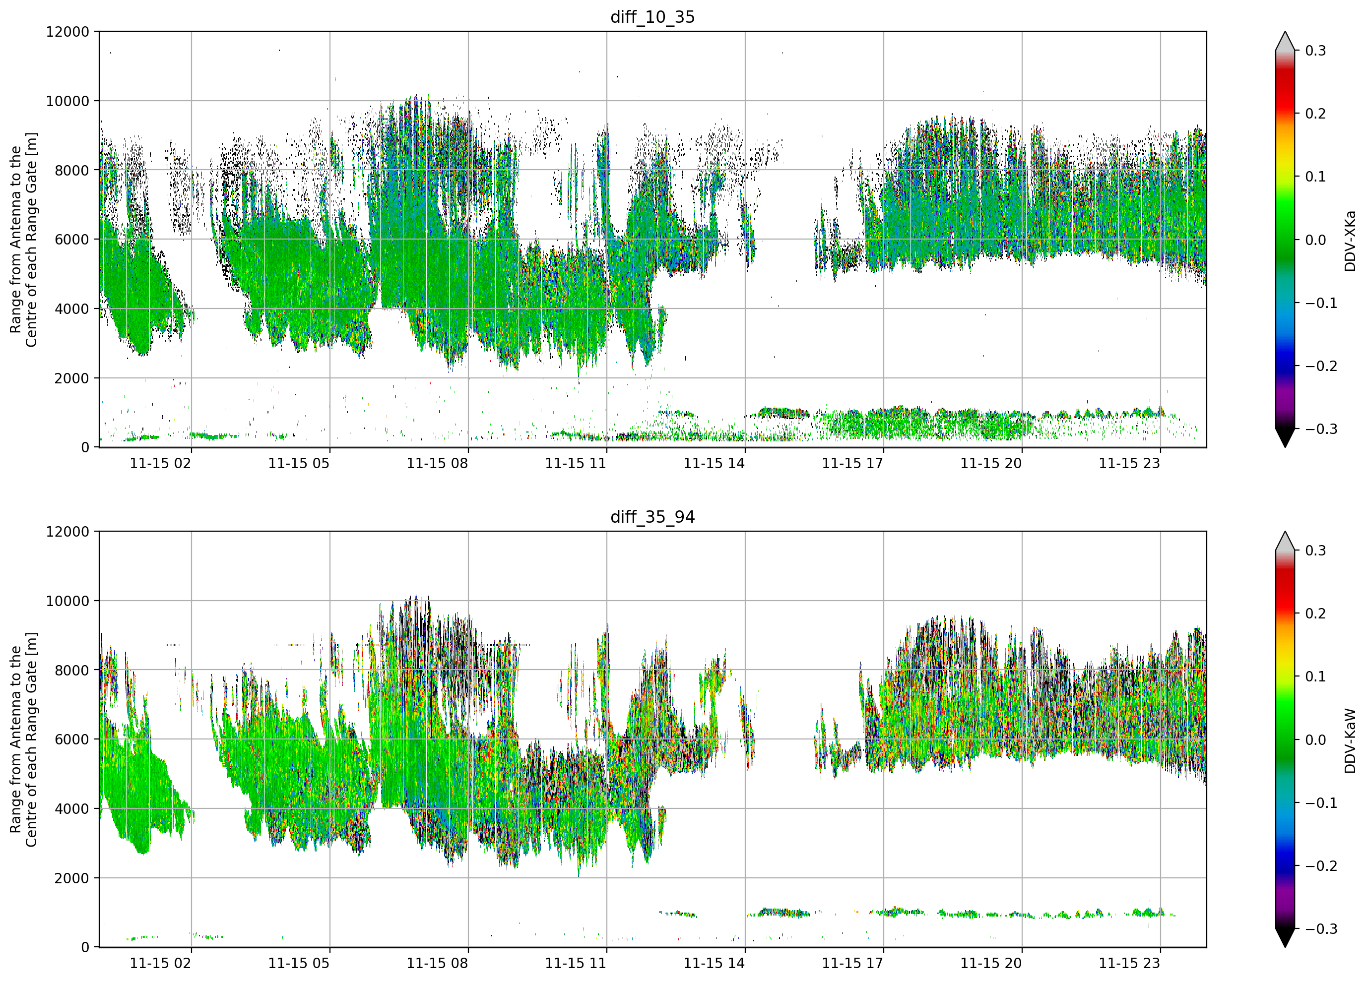The height and width of the screenshot is (981, 1367).
Task: Click the top plot's Range y-axis title
Action: 23,240
